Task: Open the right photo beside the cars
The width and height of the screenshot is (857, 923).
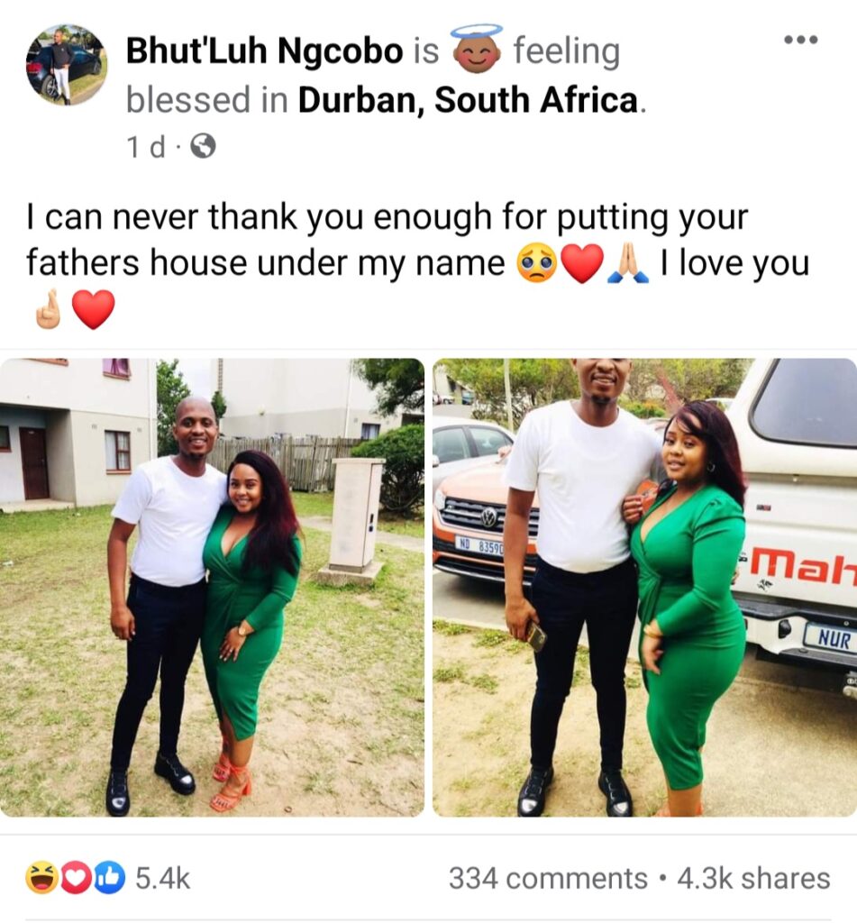Action: pyautogui.click(x=644, y=587)
